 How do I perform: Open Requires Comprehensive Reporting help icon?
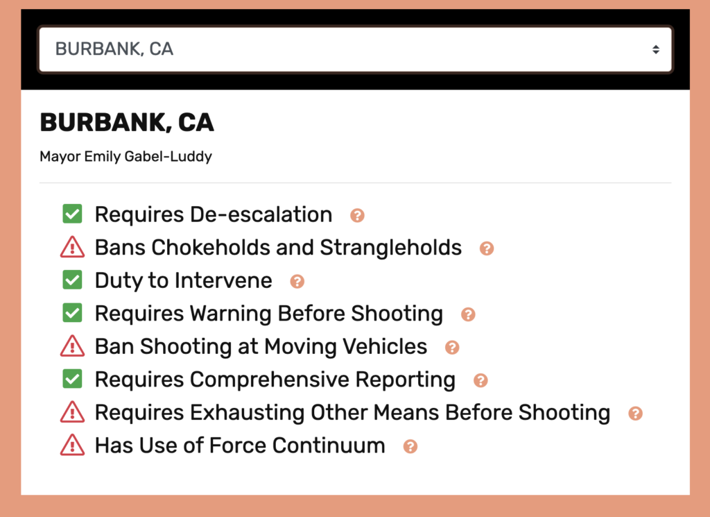[x=480, y=380]
